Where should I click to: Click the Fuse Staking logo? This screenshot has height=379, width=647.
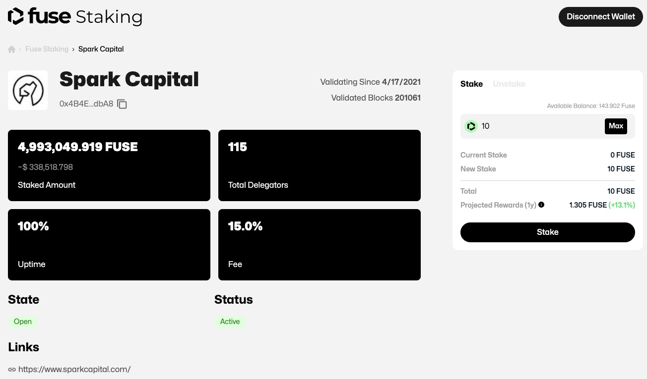click(x=75, y=16)
